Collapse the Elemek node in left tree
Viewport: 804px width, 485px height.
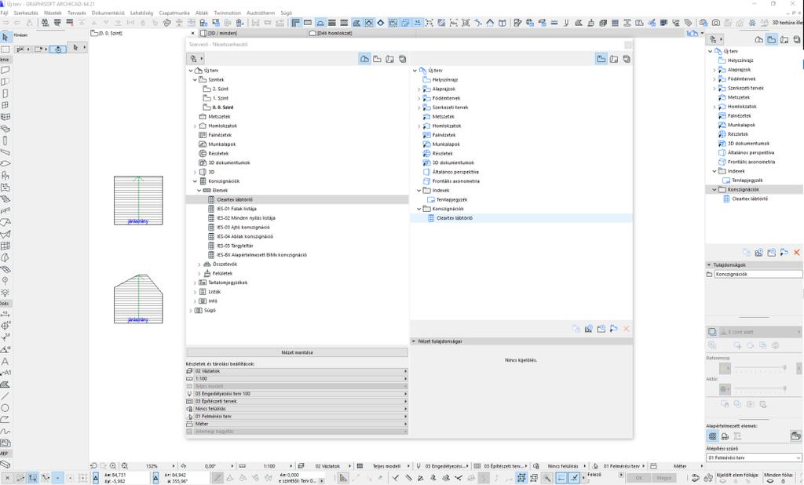199,190
